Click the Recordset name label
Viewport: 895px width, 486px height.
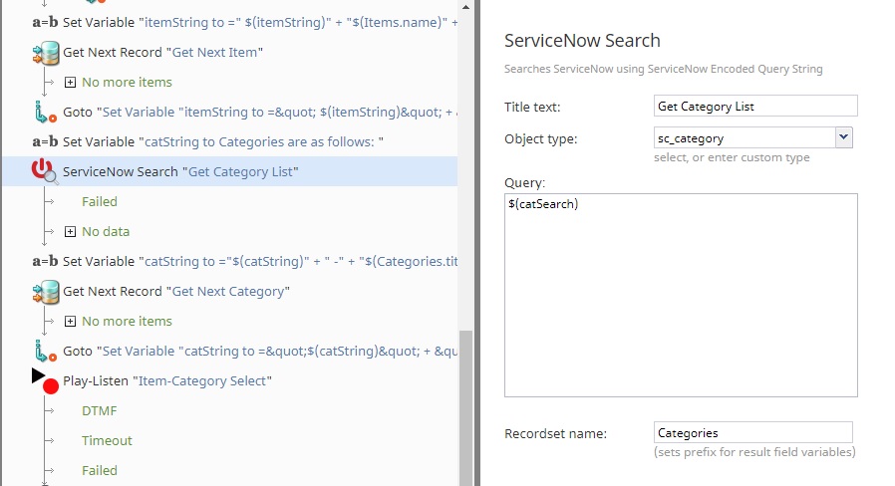tap(555, 433)
